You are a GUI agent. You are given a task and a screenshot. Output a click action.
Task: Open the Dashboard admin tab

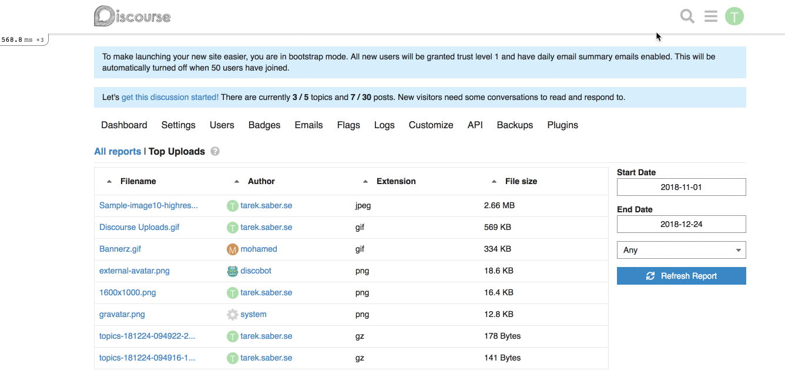click(x=124, y=125)
